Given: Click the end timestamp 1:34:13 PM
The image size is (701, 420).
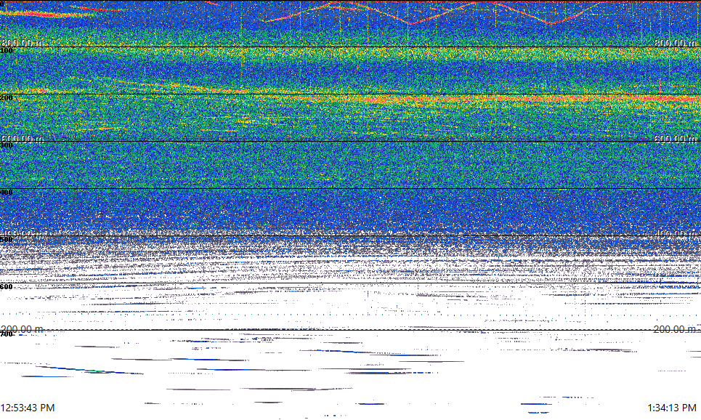Looking at the screenshot, I should tap(672, 408).
